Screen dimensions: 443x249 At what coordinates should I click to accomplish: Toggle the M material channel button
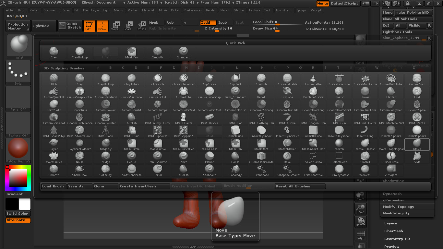pyautogui.click(x=190, y=23)
